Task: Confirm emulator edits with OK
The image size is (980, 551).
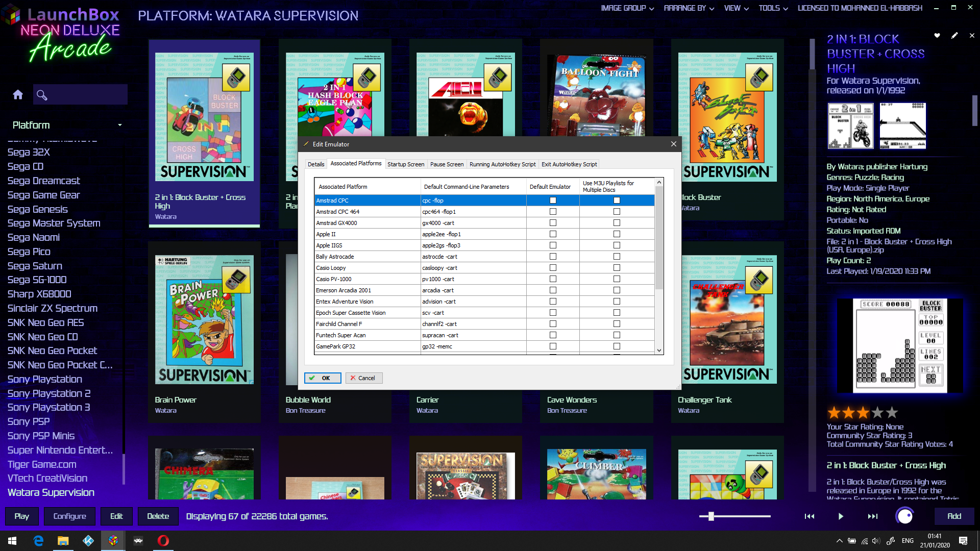Action: point(323,378)
